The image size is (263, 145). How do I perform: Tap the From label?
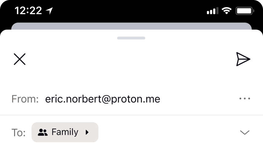25,99
